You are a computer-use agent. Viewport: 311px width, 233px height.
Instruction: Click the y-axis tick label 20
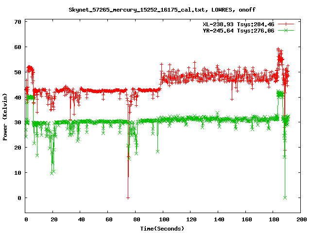tap(18, 148)
